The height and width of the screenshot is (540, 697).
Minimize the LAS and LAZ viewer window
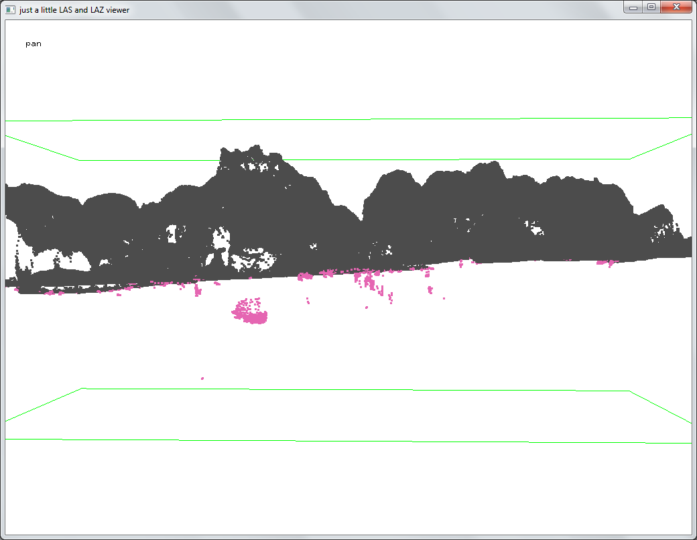633,7
